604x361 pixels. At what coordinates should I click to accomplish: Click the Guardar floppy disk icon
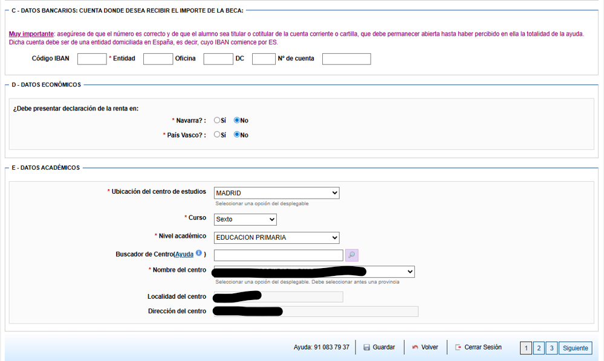pyautogui.click(x=367, y=348)
